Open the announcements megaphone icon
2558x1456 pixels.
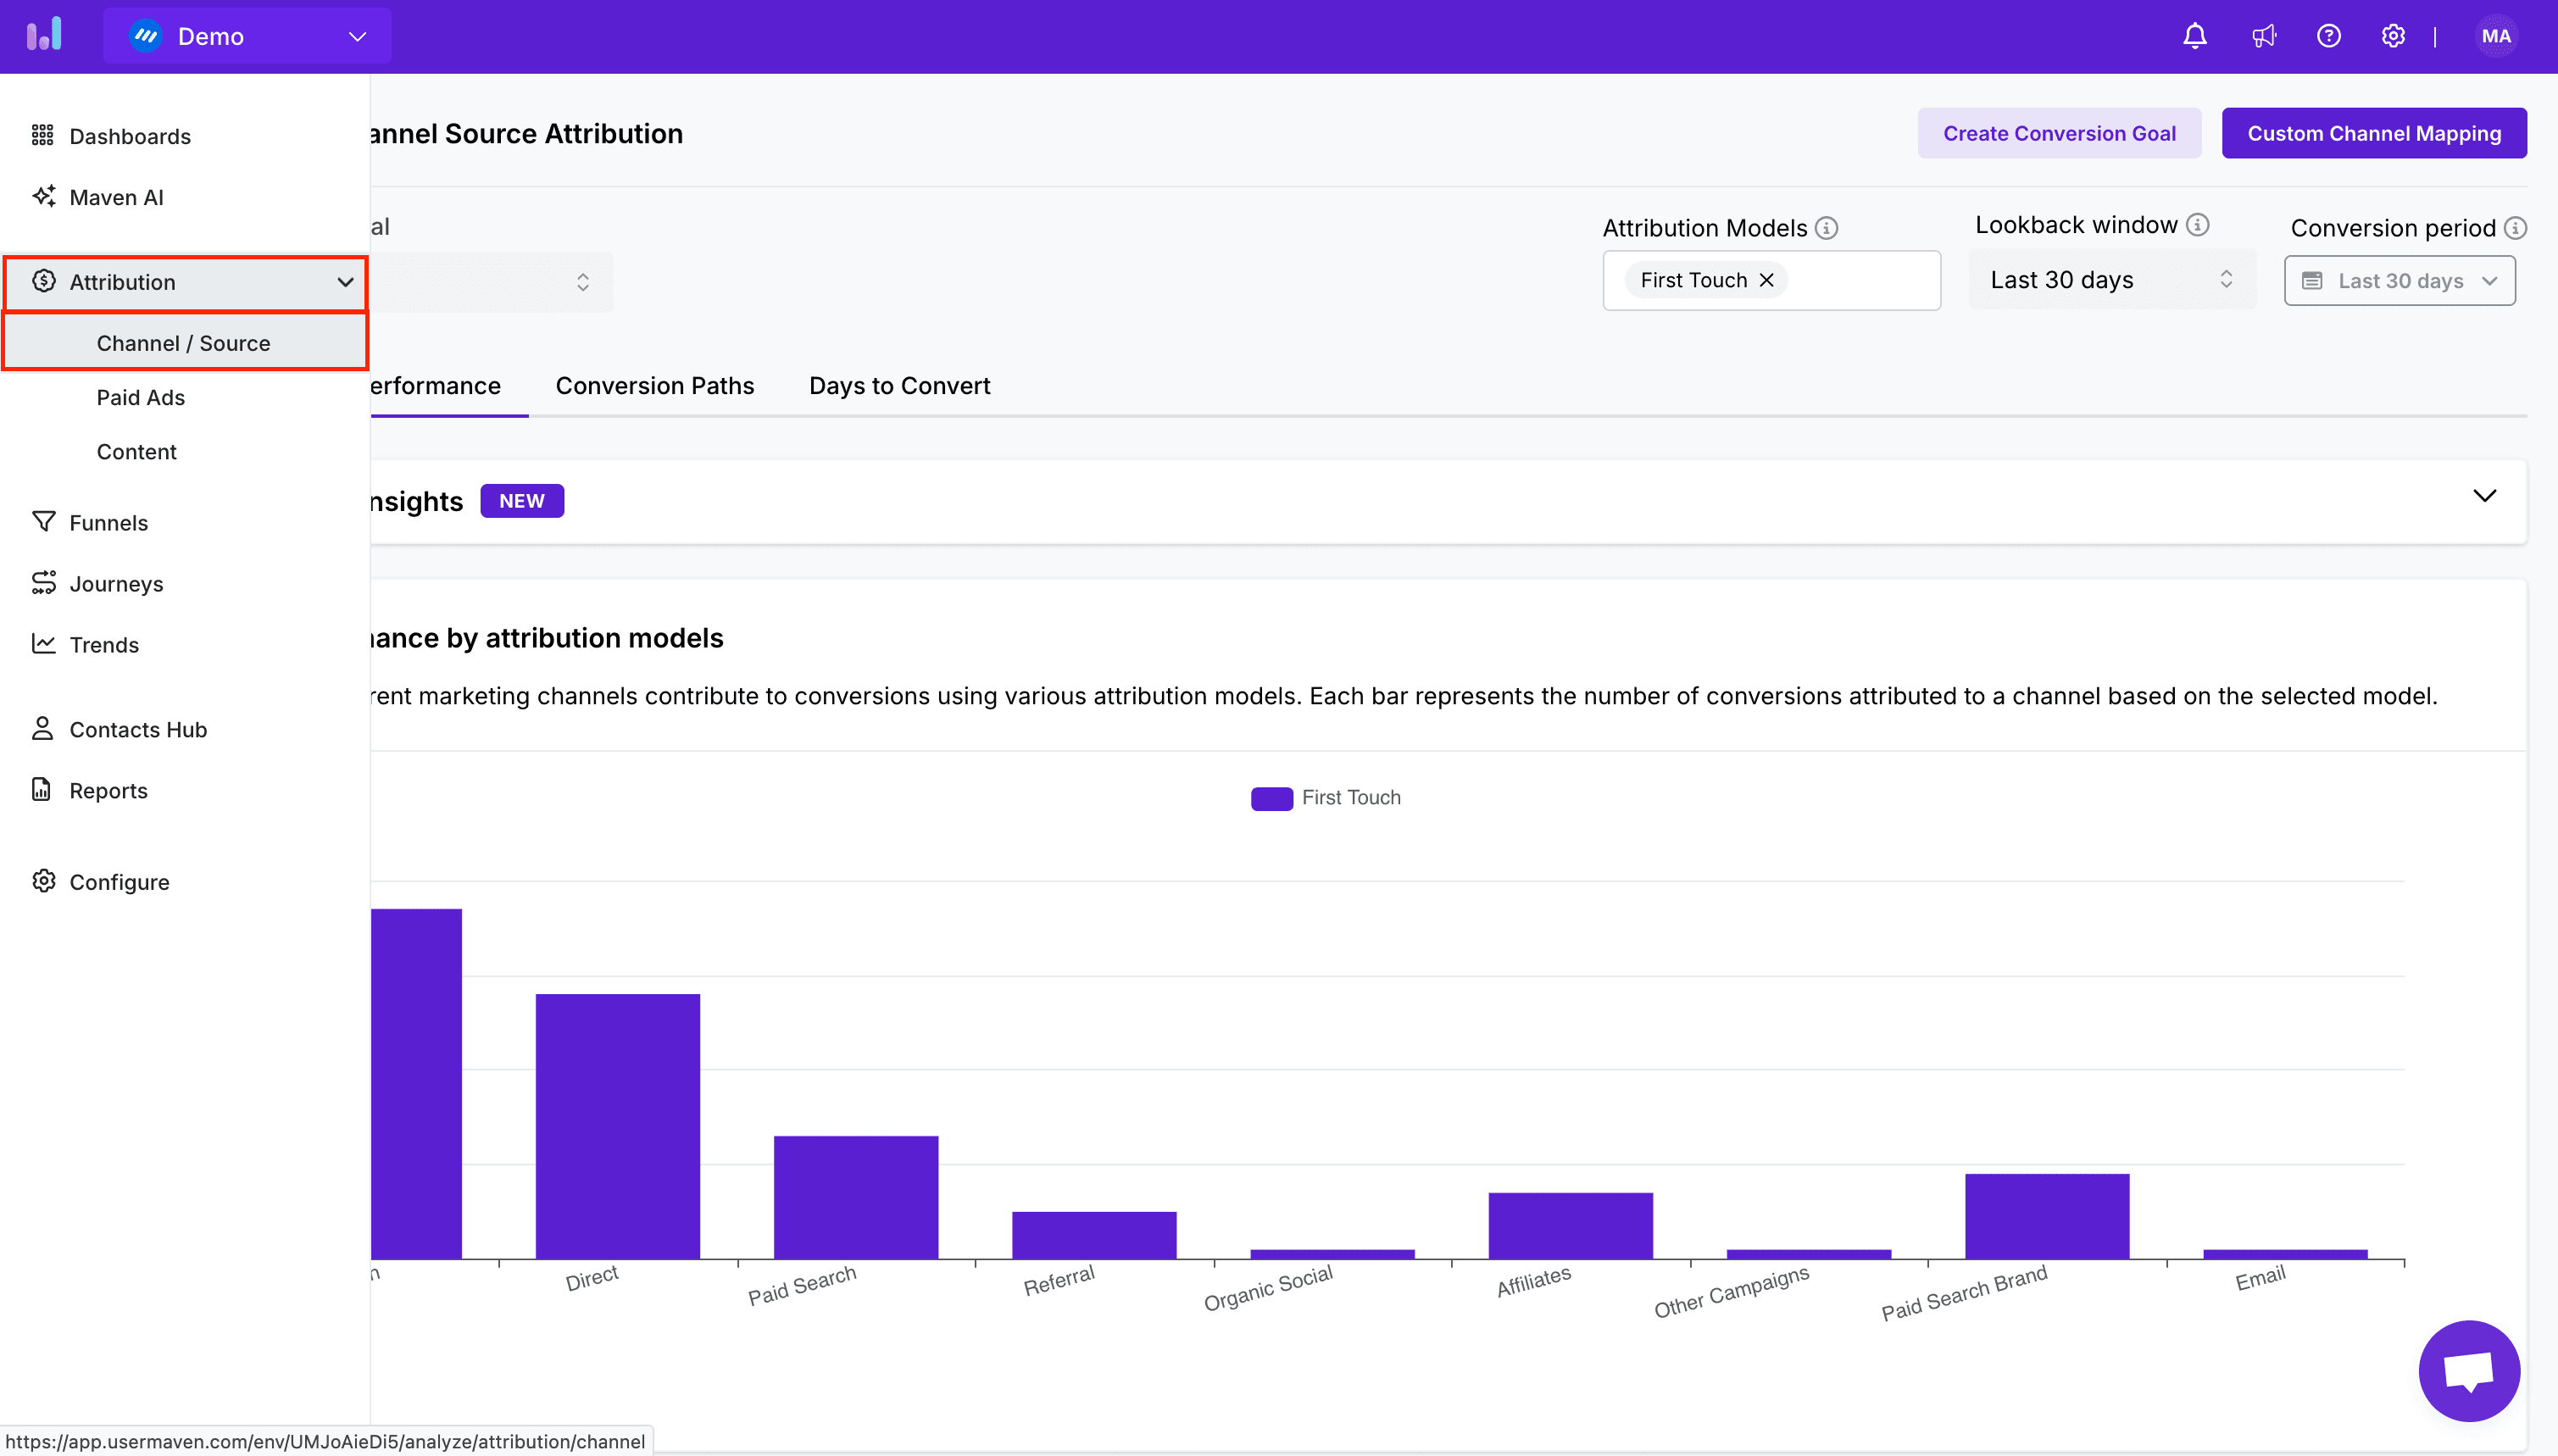pos(2263,36)
